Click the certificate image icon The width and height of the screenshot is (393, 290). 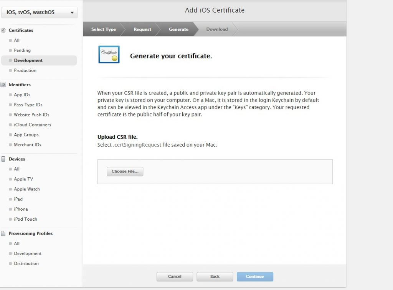109,55
